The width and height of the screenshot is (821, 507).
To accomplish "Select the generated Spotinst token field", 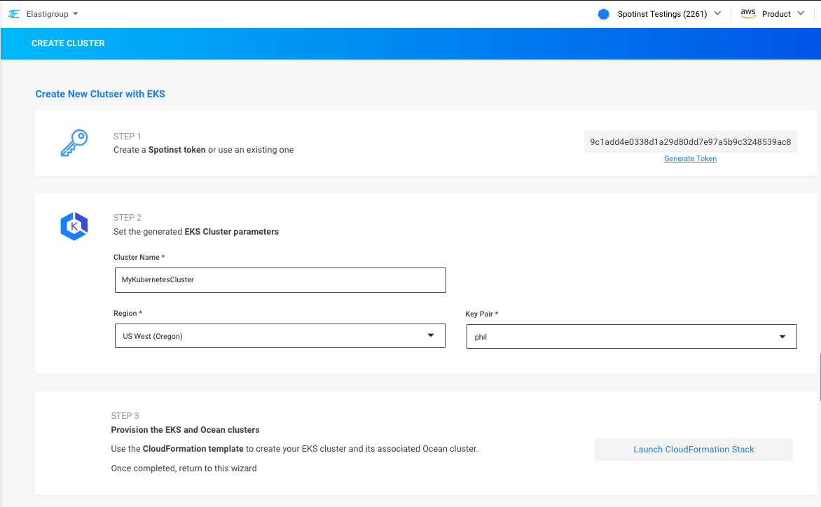I will [690, 142].
